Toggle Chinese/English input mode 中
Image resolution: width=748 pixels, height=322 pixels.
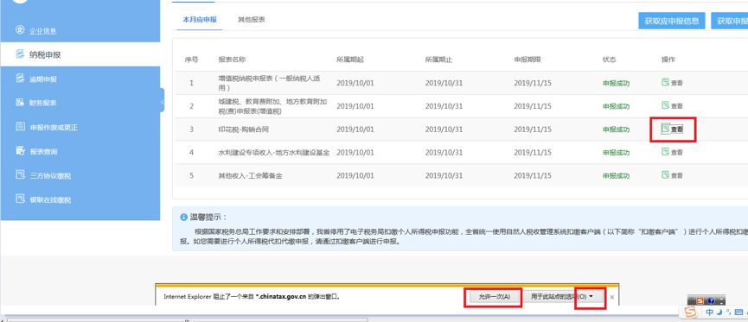click(x=710, y=313)
